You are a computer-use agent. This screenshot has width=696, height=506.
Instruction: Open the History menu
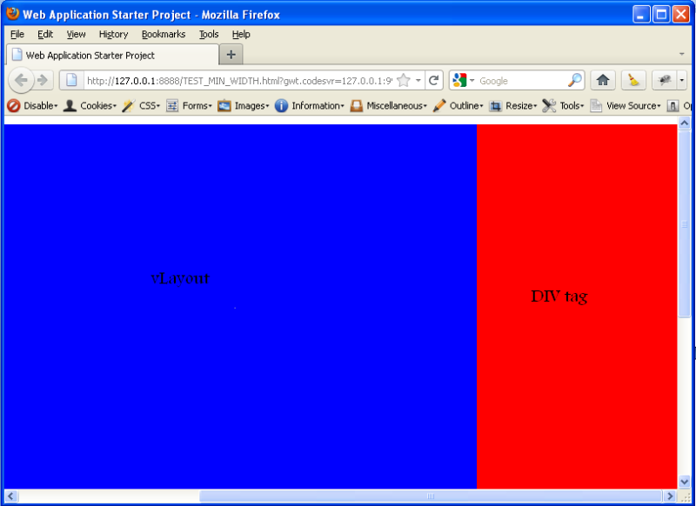point(113,34)
